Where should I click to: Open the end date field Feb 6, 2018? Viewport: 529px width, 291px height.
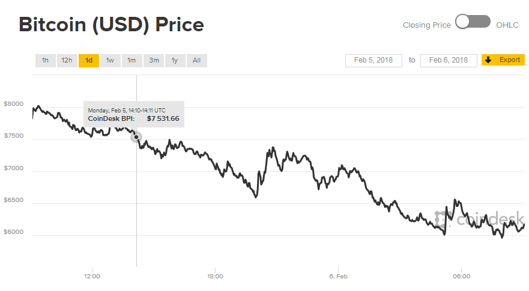(449, 60)
